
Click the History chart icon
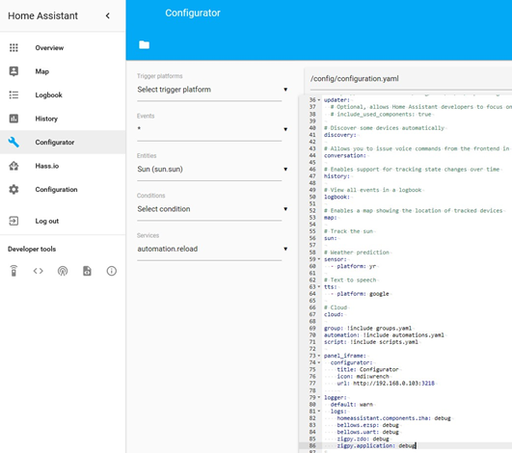tap(13, 119)
